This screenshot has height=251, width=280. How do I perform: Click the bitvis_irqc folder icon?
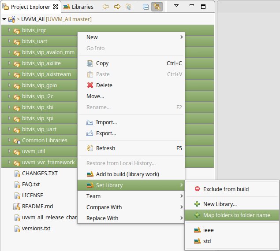(17, 31)
